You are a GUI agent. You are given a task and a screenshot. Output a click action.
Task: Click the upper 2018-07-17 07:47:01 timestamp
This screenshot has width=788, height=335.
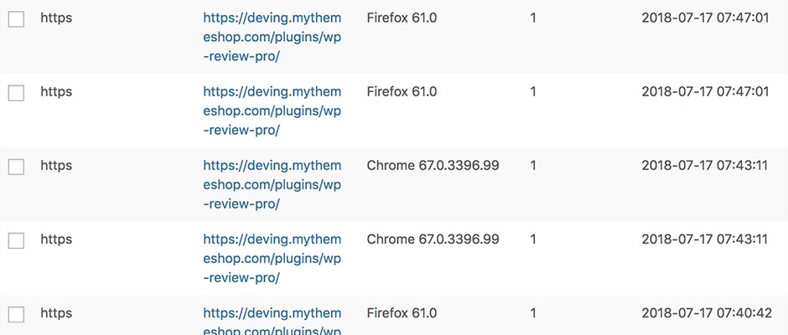[x=705, y=18]
